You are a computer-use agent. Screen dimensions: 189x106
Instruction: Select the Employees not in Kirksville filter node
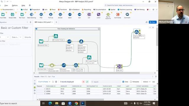tap(136, 32)
